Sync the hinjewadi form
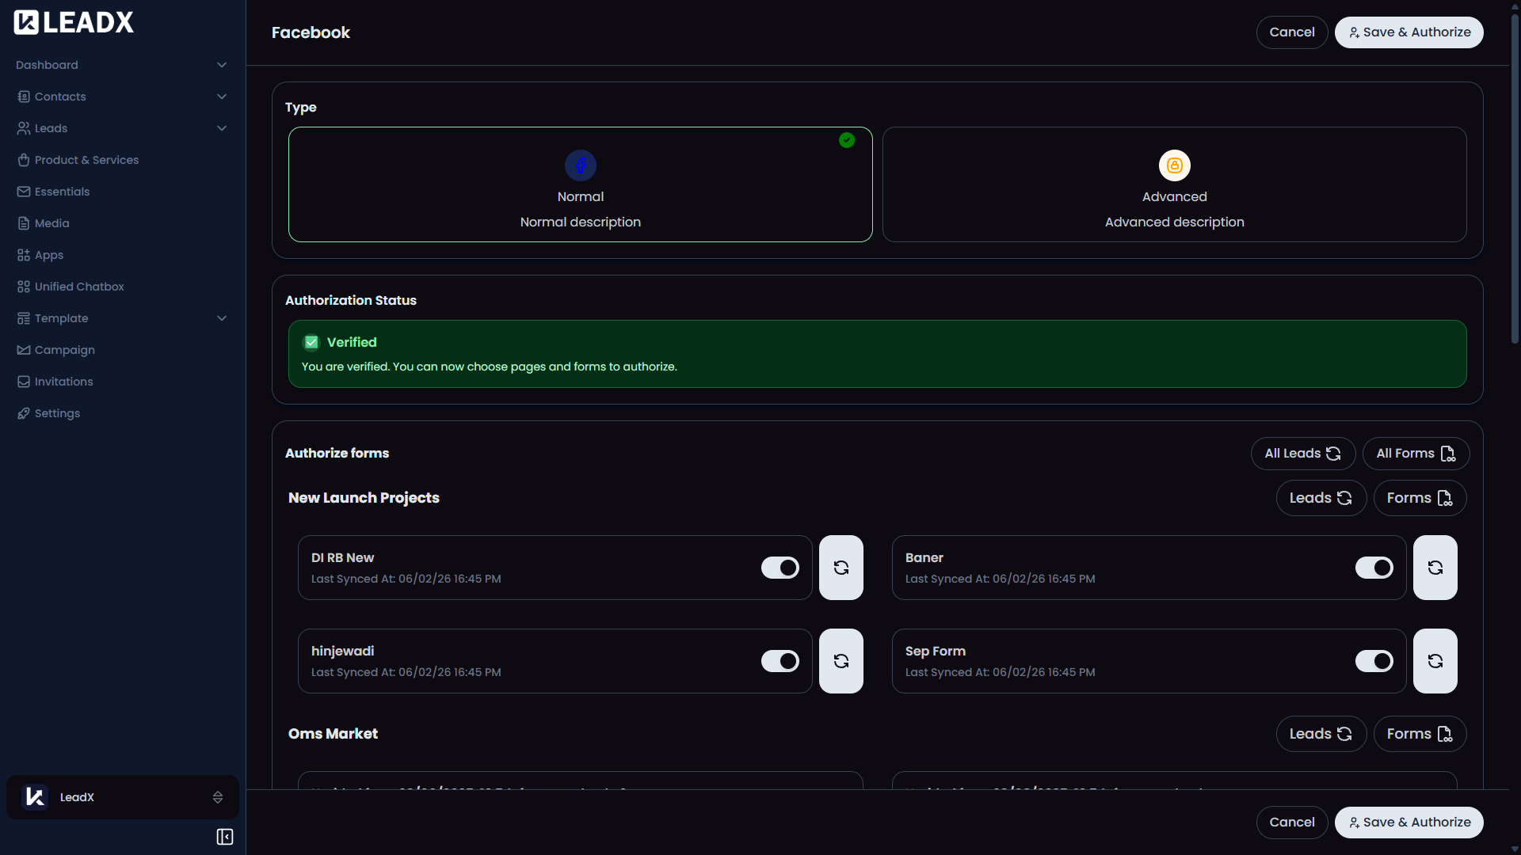Viewport: 1521px width, 855px height. point(841,660)
